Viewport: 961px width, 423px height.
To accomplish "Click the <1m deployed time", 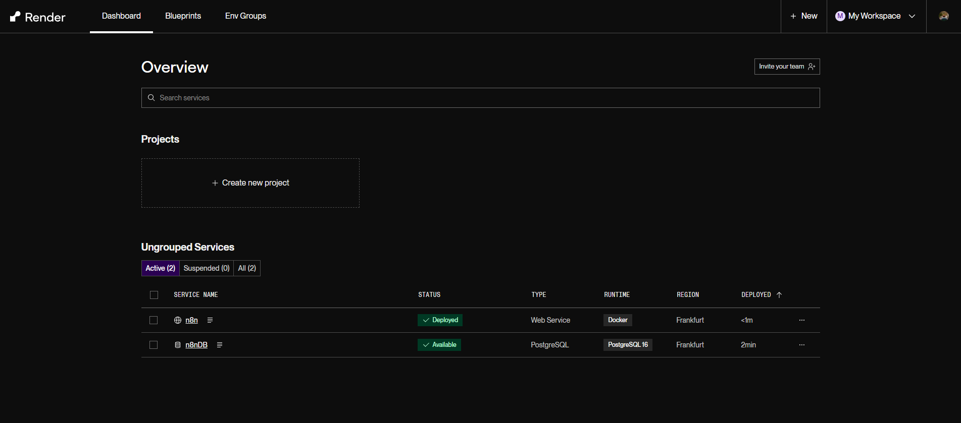I will (747, 320).
